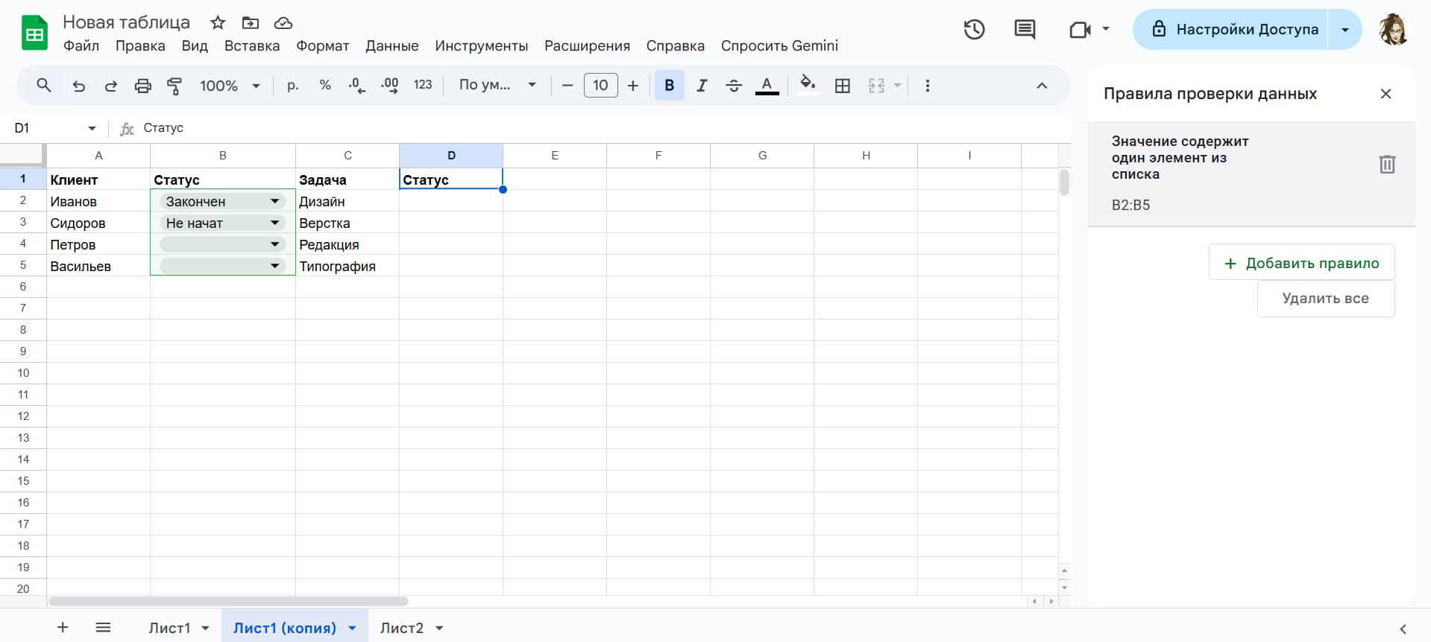The height and width of the screenshot is (642, 1431).
Task: Toggle italic formatting
Action: (x=702, y=86)
